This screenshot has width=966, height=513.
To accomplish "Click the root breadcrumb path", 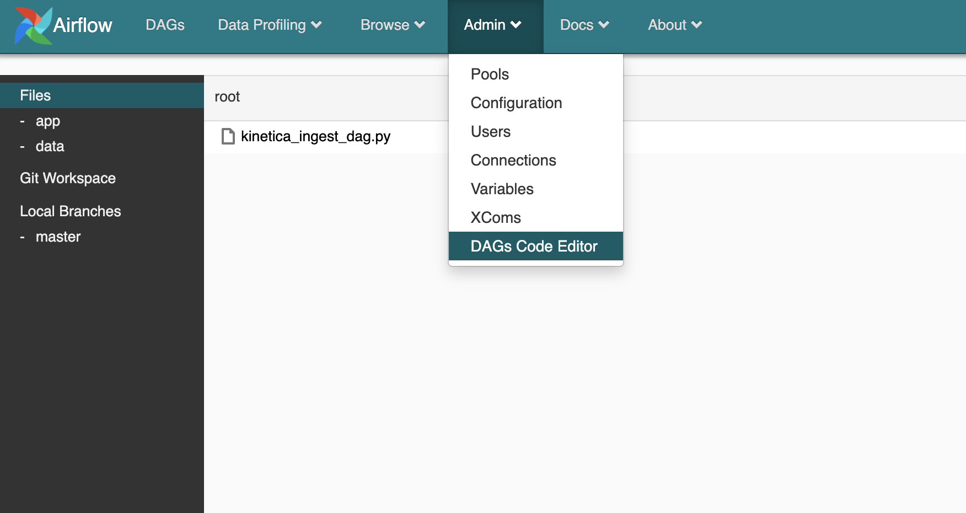I will (227, 97).
